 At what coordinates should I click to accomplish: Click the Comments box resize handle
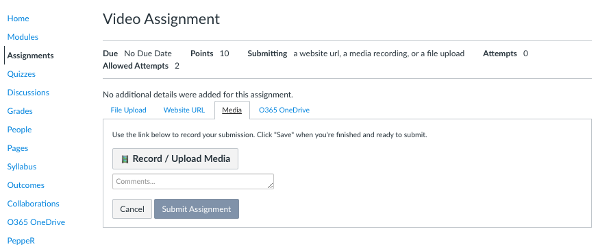271,186
